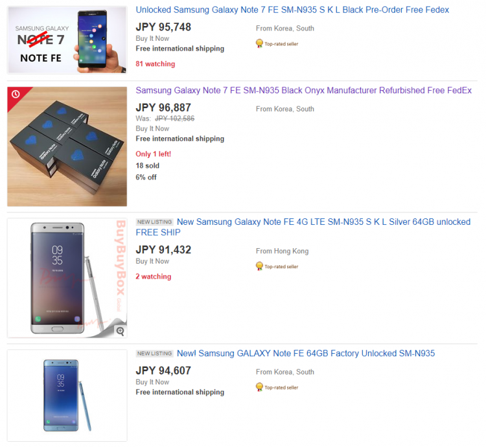Click the JPY 91,432 price

pyautogui.click(x=163, y=250)
